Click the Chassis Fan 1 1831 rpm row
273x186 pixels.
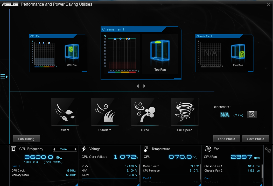pos(232,166)
